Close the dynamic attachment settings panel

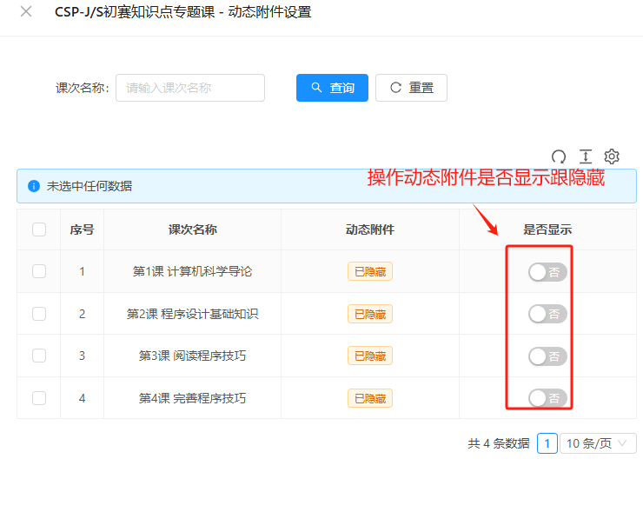[x=26, y=12]
